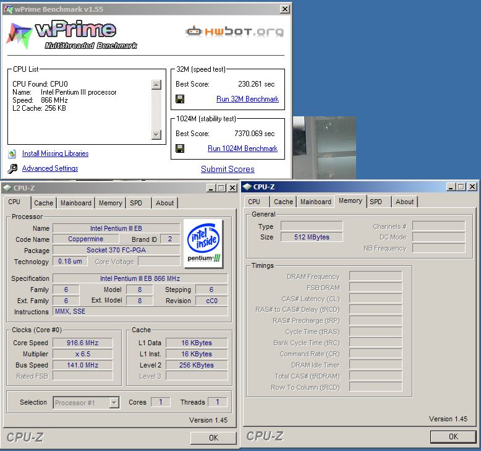Select the Memory tab in the right CPU-Z window
This screenshot has width=481, height=451.
pos(351,201)
